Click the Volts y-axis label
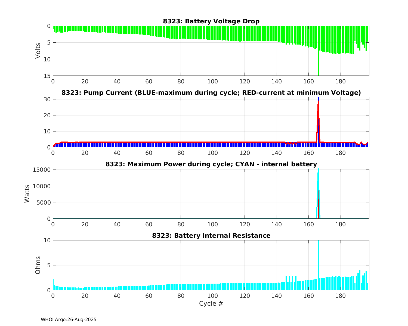The width and height of the screenshot is (408, 326). (38, 51)
